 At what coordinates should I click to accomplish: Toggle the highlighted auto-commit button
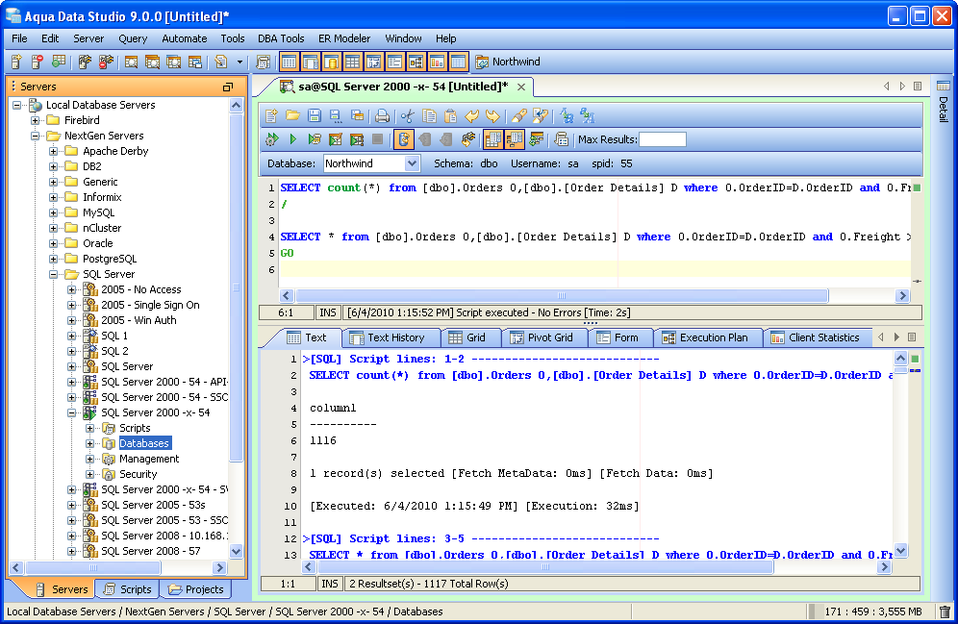[403, 139]
